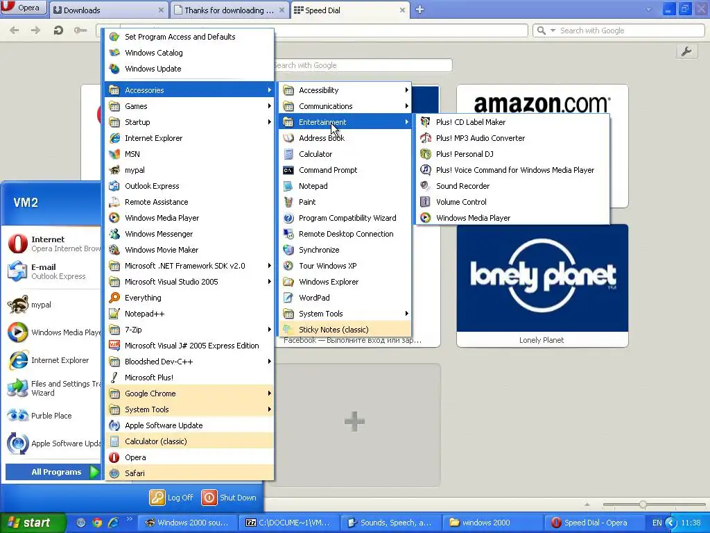The image size is (710, 533).
Task: Open Remote Desktop Connection icon
Action: pyautogui.click(x=288, y=234)
